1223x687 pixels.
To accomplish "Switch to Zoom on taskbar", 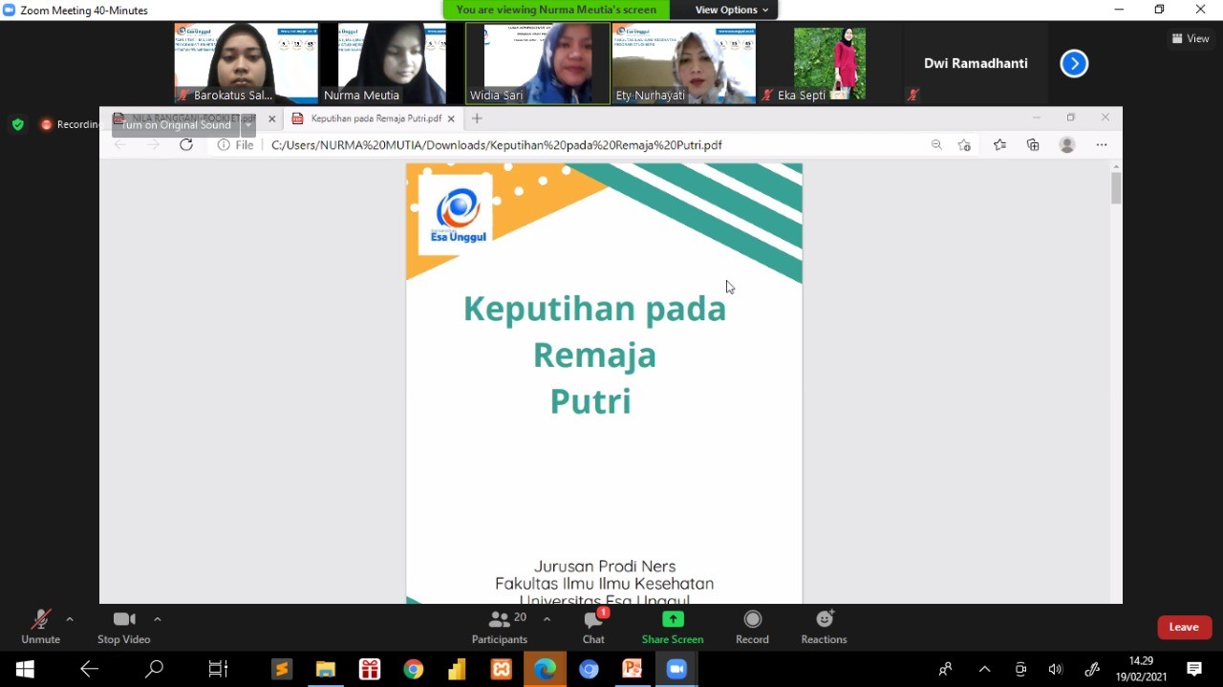I will tap(676, 669).
